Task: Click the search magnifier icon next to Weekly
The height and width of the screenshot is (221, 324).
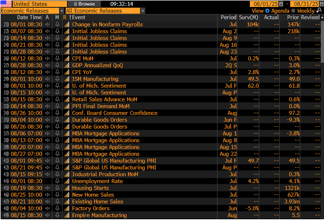Action: click(319, 10)
